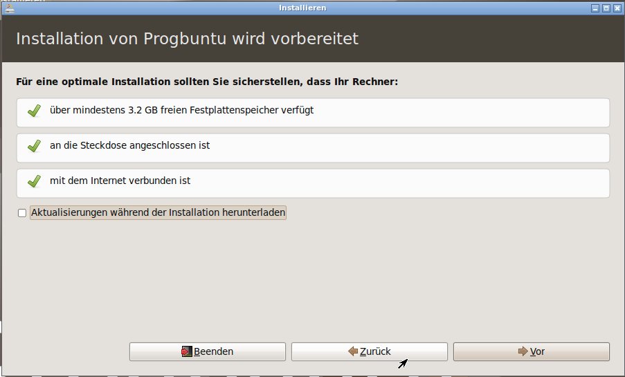Minimize the Installieren window
Screen dimensions: 625x377
[x=595, y=8]
